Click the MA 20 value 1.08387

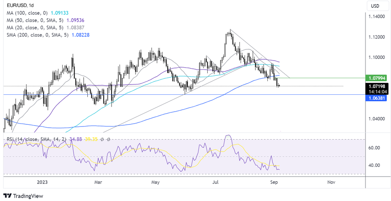(x=75, y=28)
